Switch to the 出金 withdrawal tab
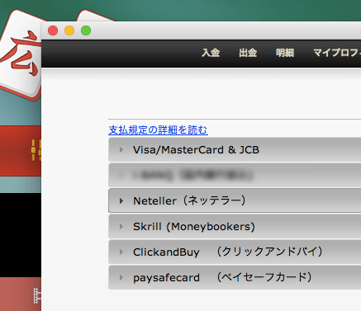 [248, 53]
